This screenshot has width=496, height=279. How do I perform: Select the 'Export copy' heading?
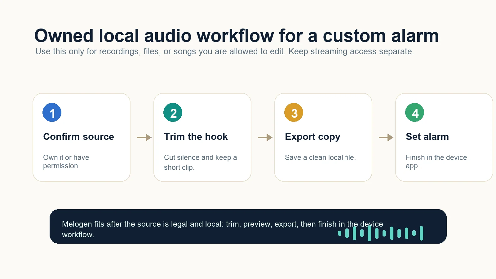coord(312,137)
